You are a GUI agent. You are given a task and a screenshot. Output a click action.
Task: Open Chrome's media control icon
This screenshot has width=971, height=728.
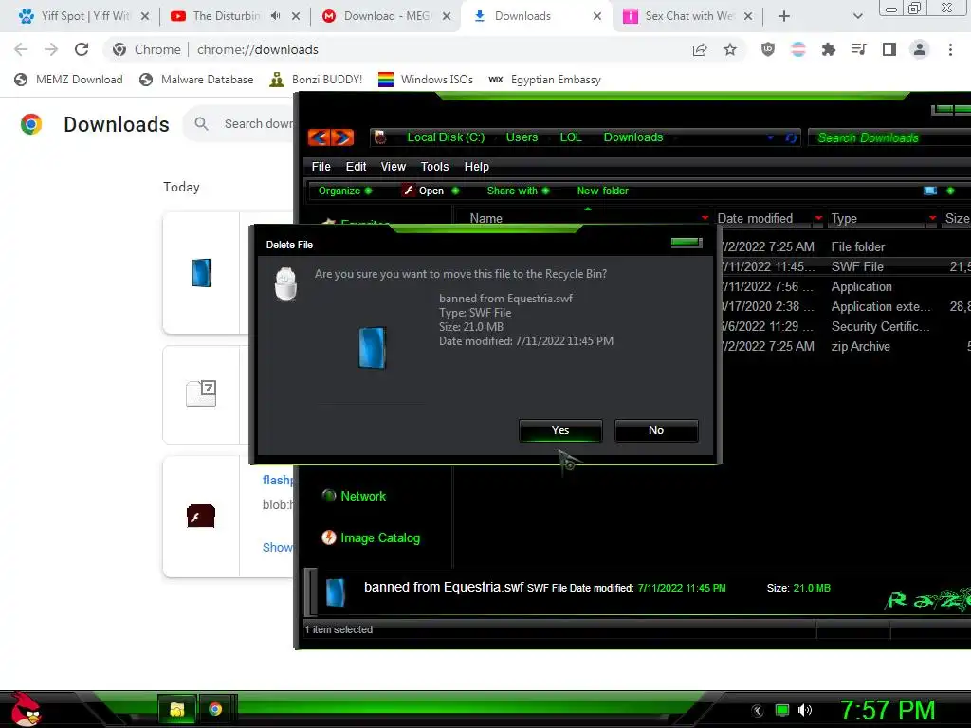859,49
